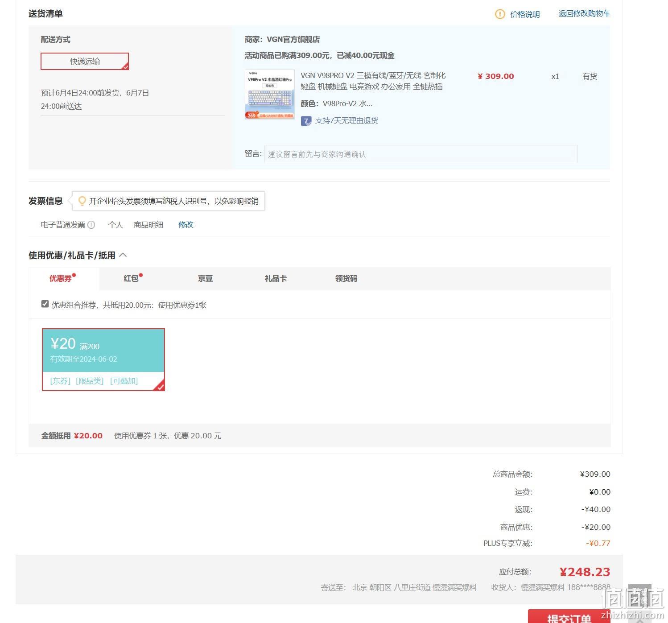
Task: Switch to the 领货码 tab
Action: tap(346, 278)
